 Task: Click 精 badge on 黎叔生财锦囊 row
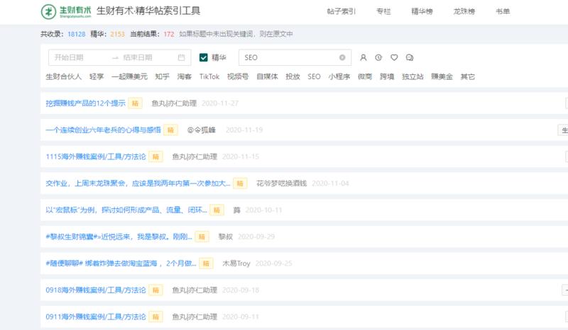(x=202, y=237)
